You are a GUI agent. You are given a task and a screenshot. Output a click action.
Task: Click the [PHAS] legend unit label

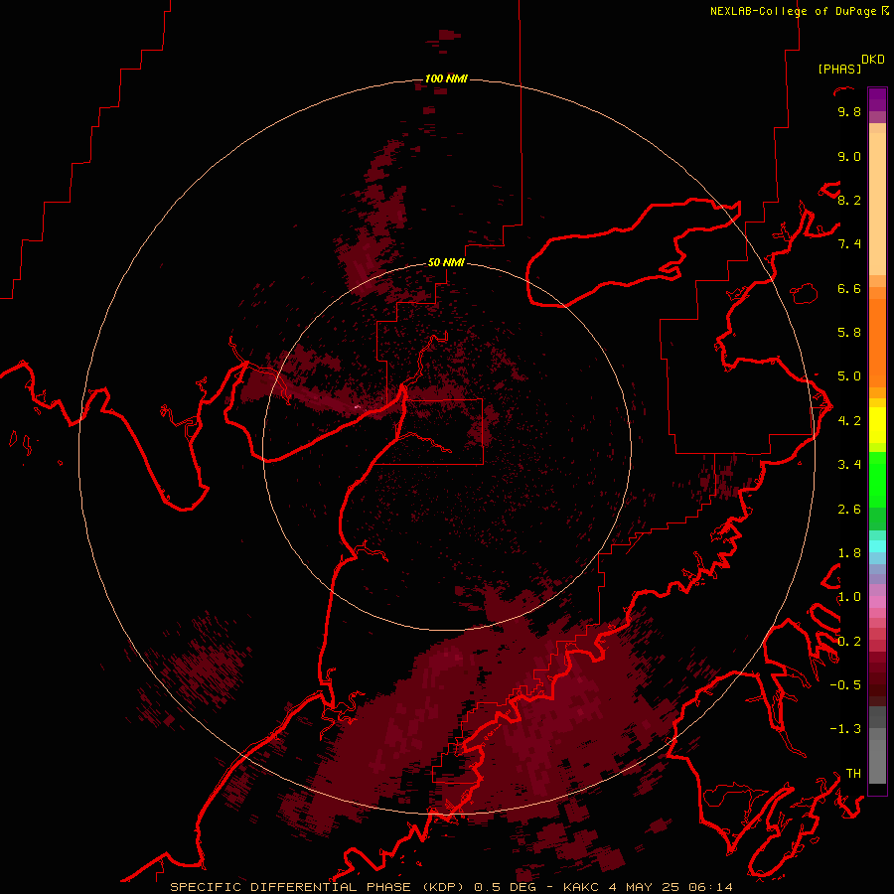pyautogui.click(x=839, y=70)
